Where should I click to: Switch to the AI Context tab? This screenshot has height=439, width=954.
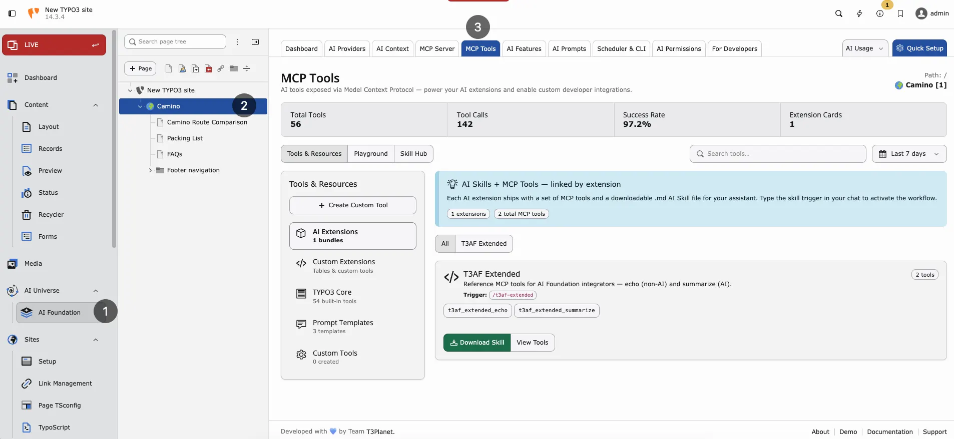click(x=392, y=48)
